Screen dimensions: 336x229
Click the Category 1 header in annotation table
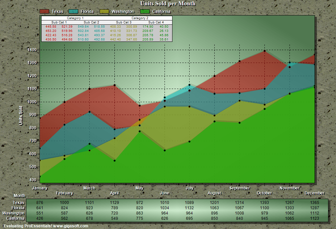click(x=75, y=18)
